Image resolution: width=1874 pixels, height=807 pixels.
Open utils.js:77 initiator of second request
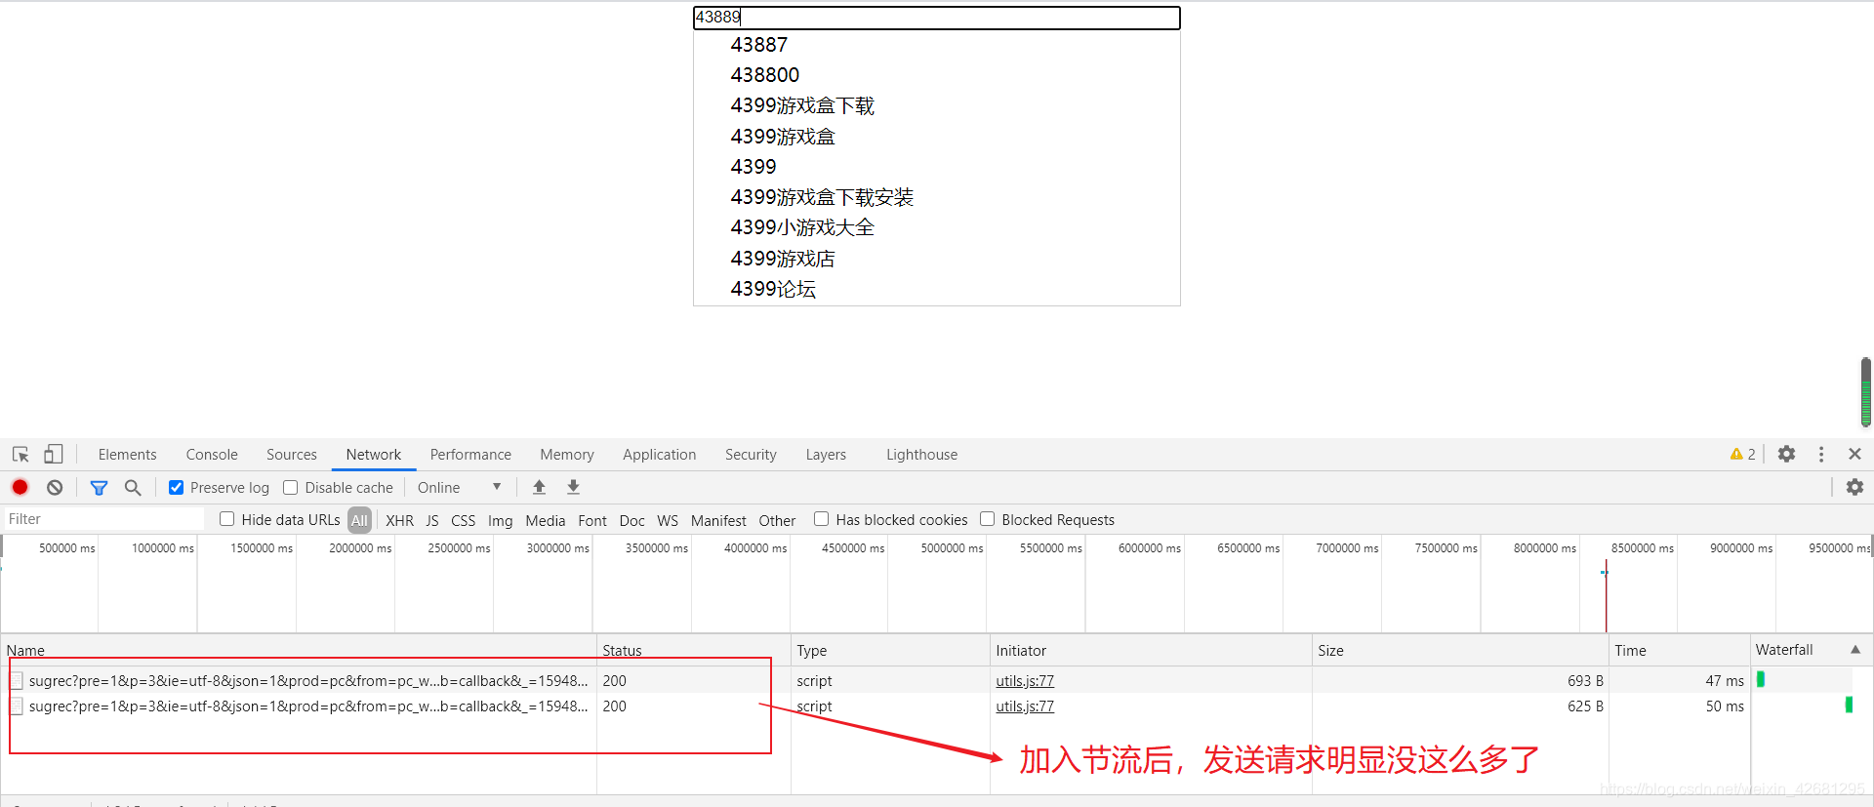[x=1025, y=706]
